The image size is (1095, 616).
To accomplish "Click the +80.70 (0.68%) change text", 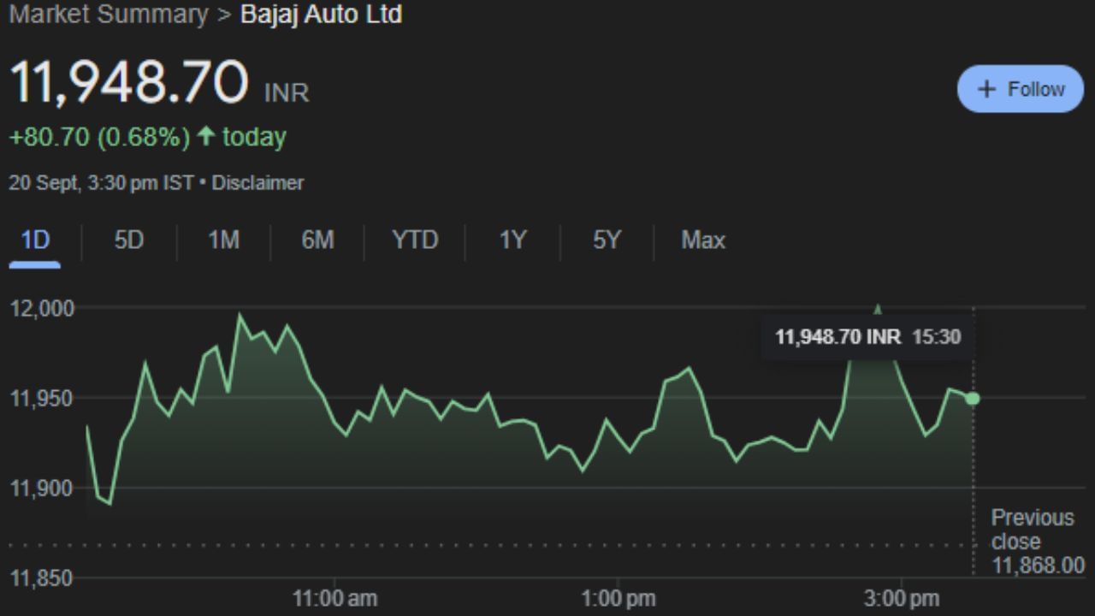I will (x=99, y=137).
